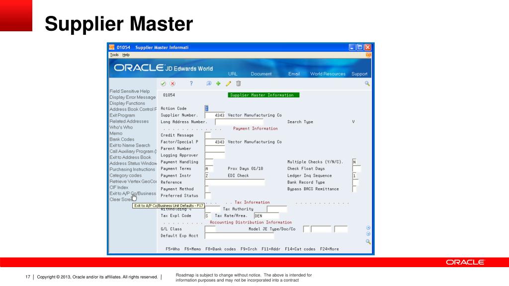Select Call Auxiliary Program

click(x=133, y=151)
